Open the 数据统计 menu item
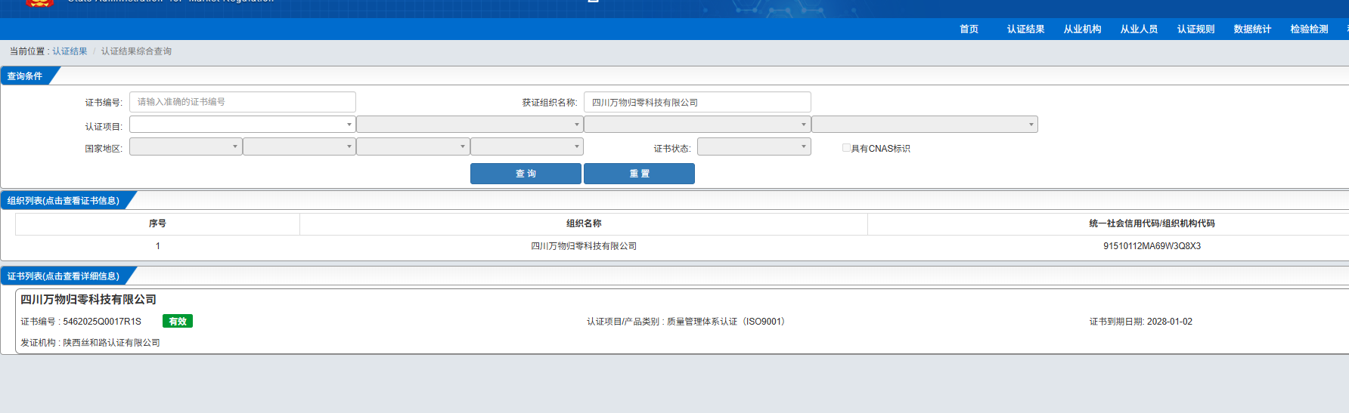 tap(1252, 29)
